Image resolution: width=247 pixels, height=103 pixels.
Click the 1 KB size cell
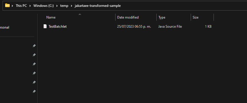(208, 27)
